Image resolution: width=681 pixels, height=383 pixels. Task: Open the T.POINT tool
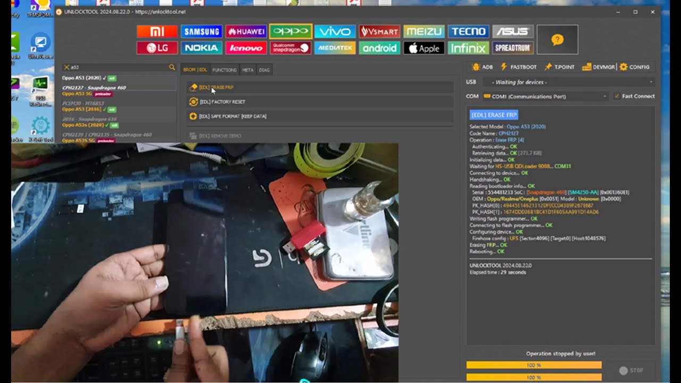coord(559,67)
